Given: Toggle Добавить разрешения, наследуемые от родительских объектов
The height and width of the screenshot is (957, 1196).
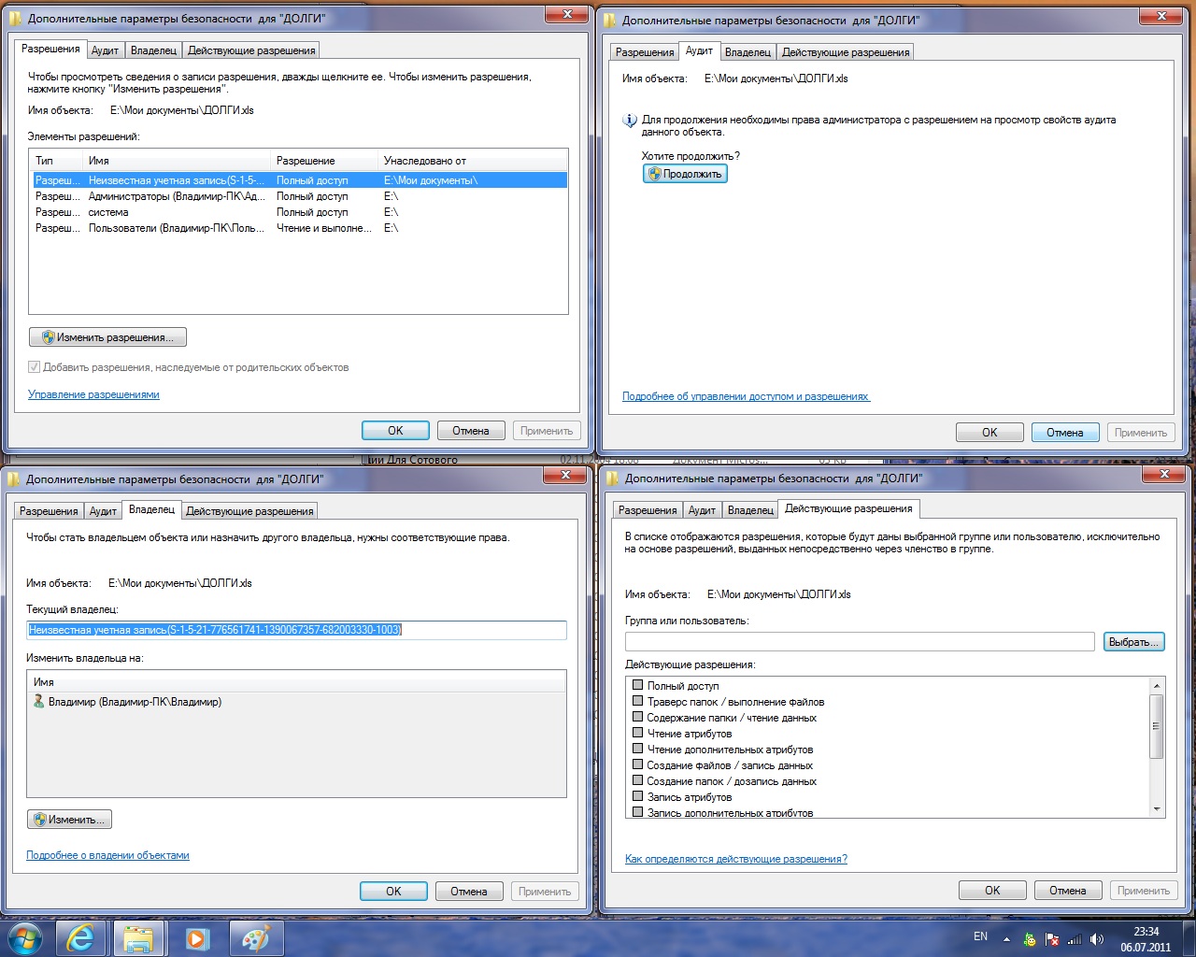Looking at the screenshot, I should coord(34,367).
